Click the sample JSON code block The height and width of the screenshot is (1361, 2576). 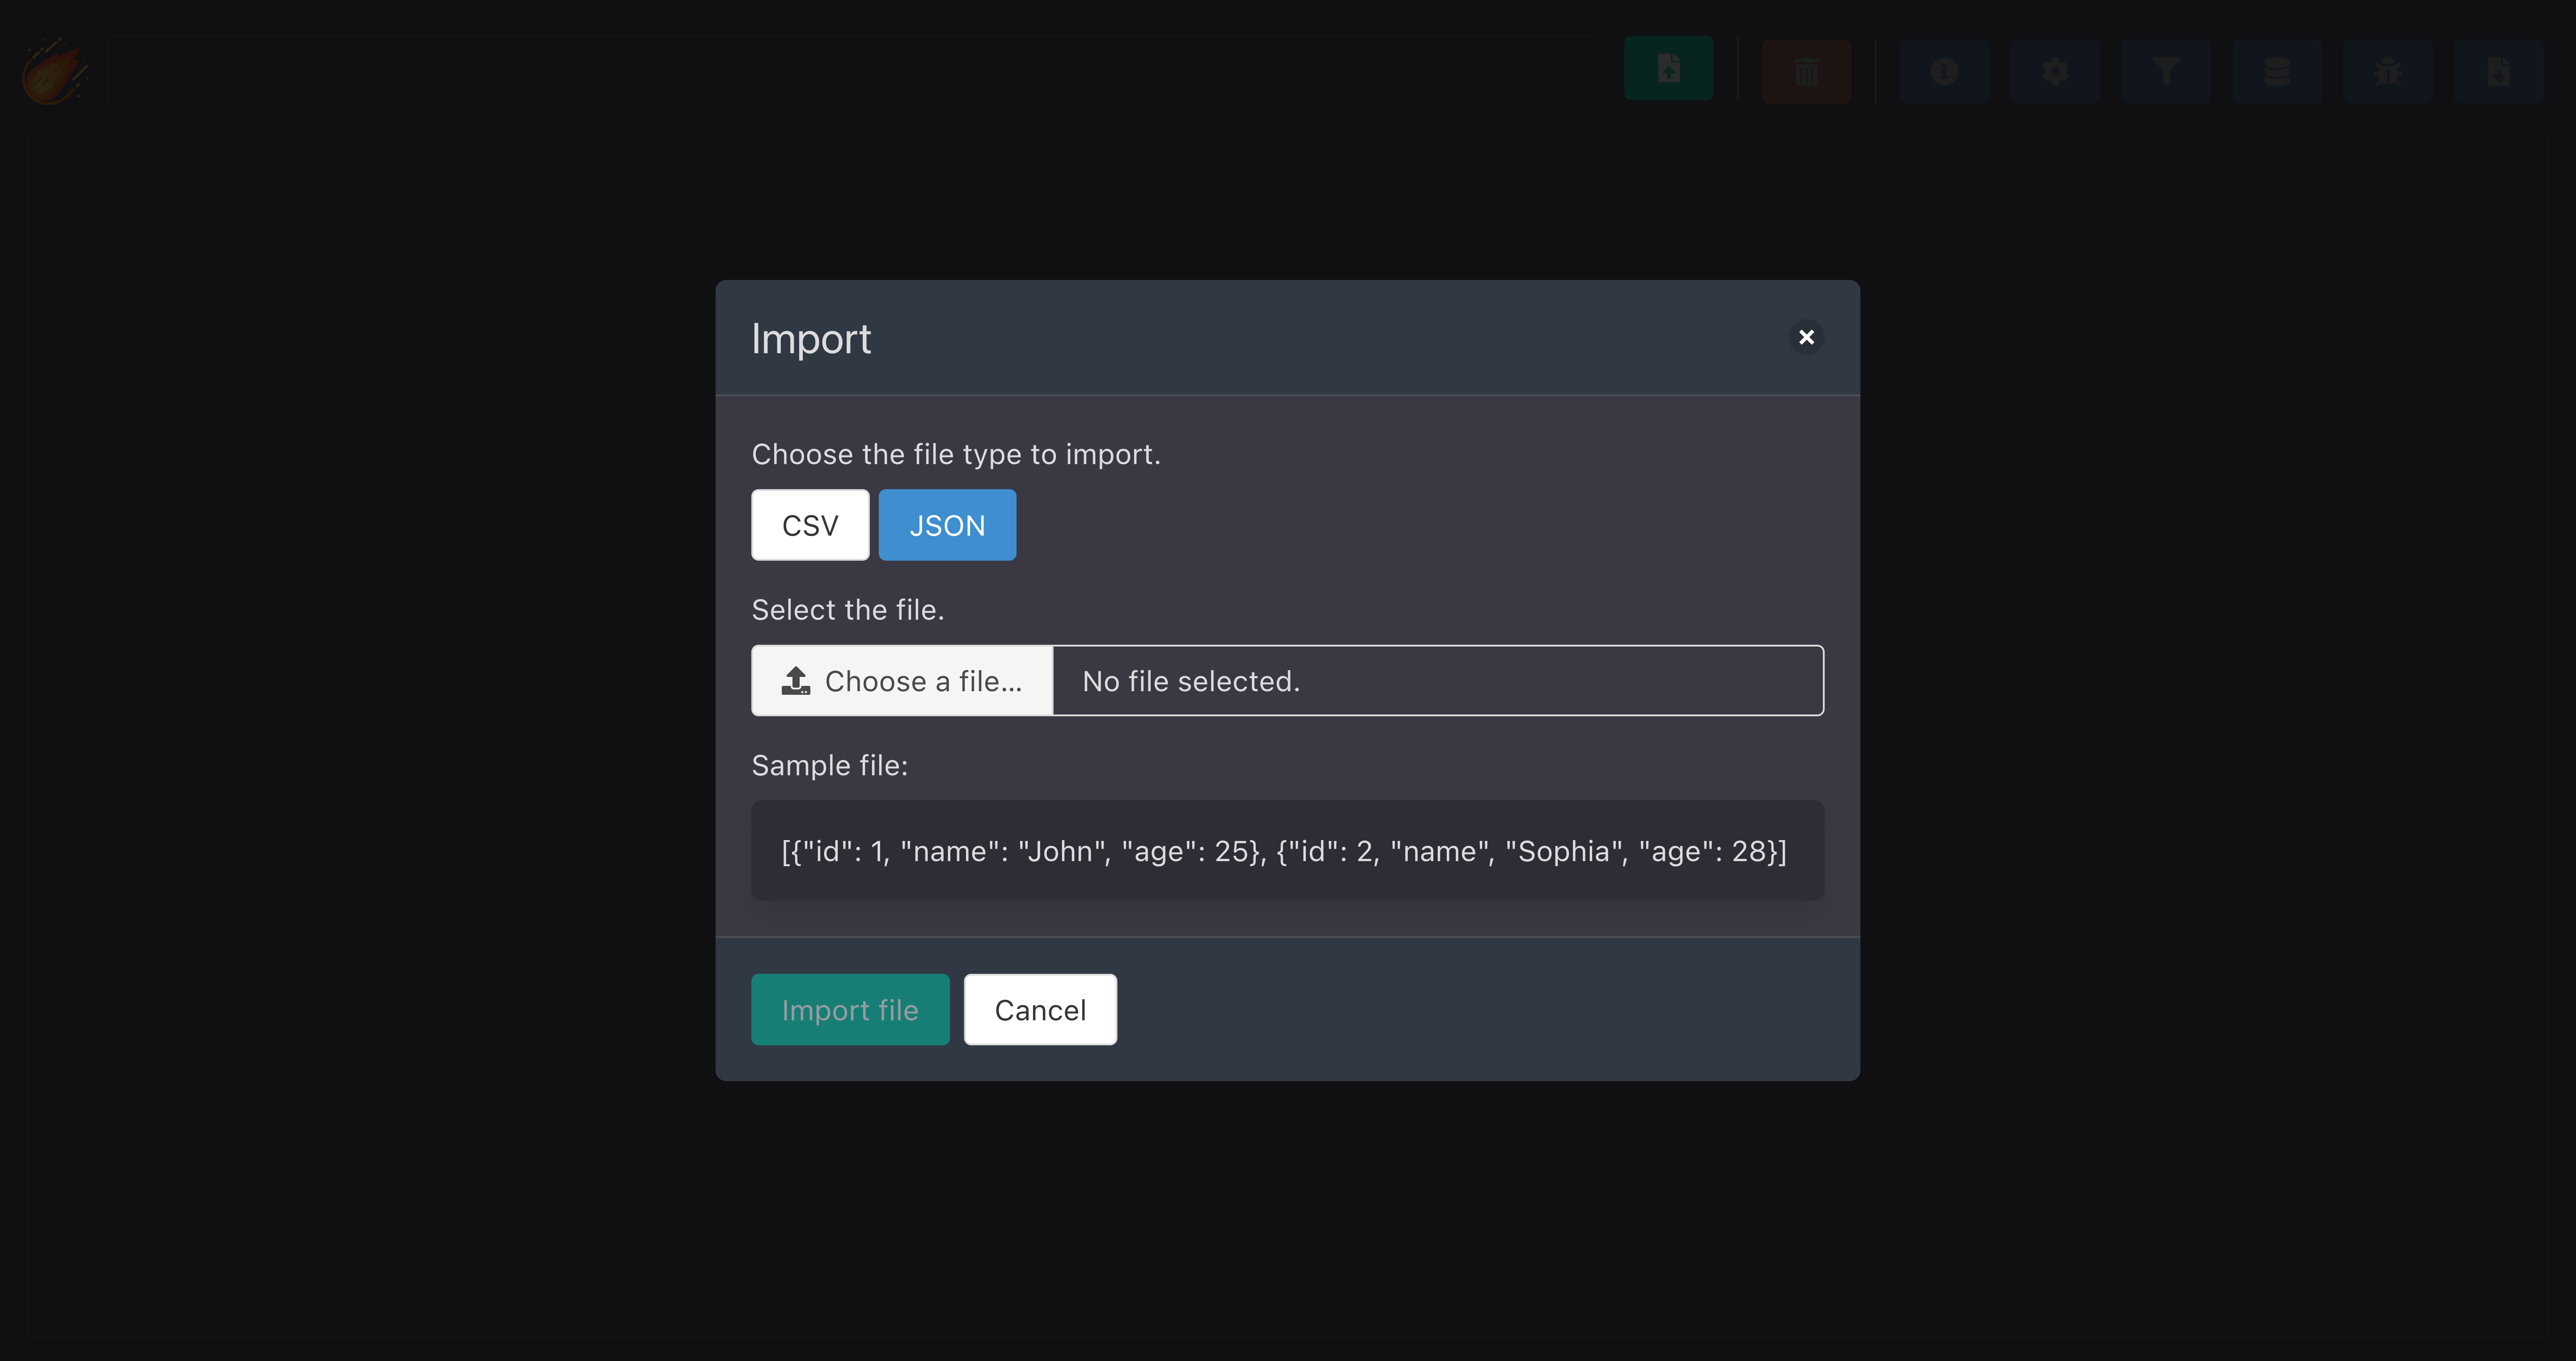(x=1287, y=851)
